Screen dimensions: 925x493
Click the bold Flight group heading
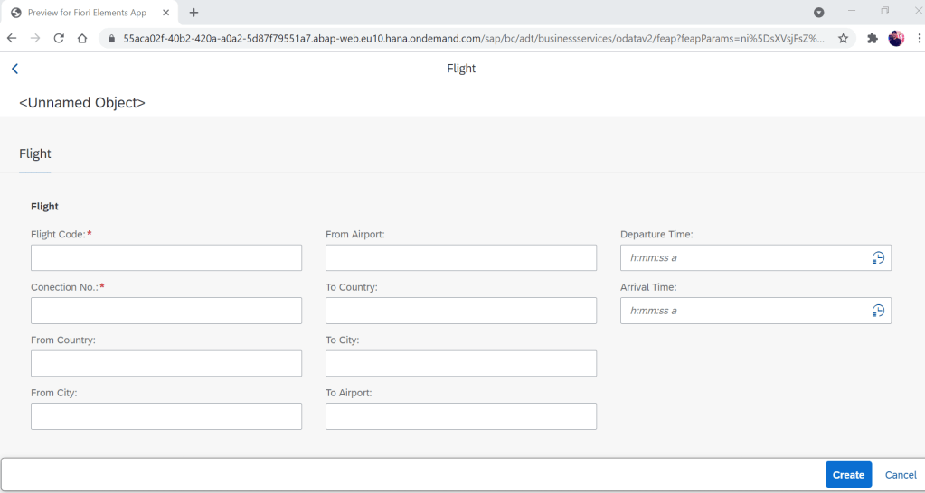45,206
